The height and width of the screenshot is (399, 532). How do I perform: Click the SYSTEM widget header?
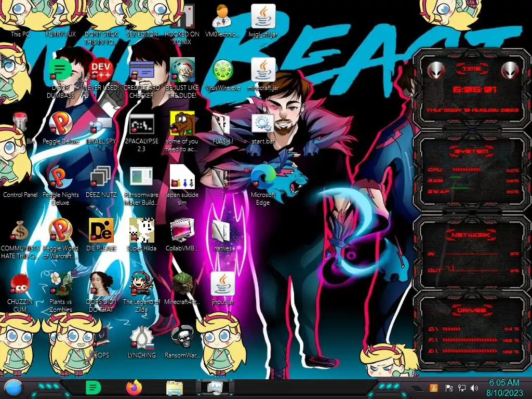pyautogui.click(x=471, y=151)
